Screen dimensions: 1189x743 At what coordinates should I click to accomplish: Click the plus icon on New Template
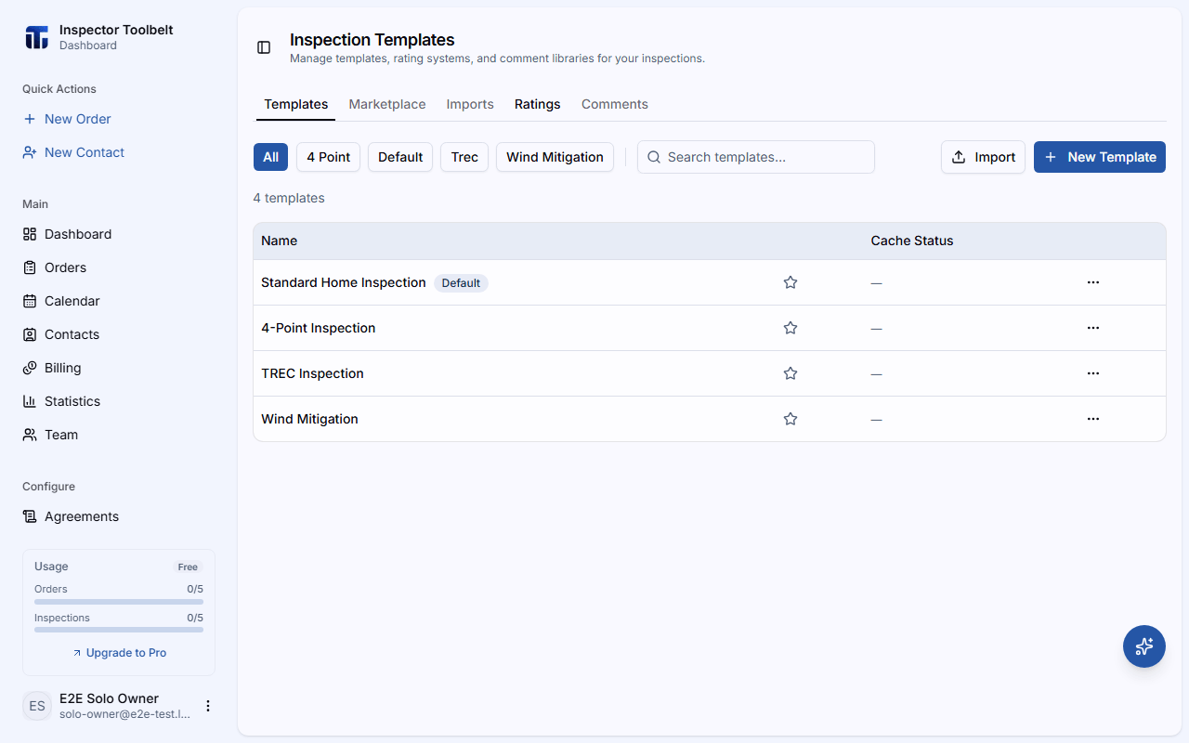[1051, 157]
